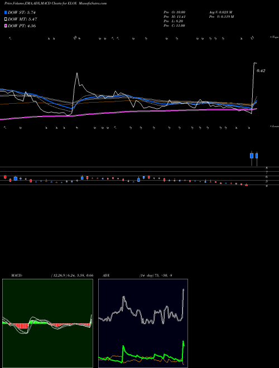Select the 'DOW PT: 4.56' label
The image size is (279, 368).
click(x=22, y=26)
